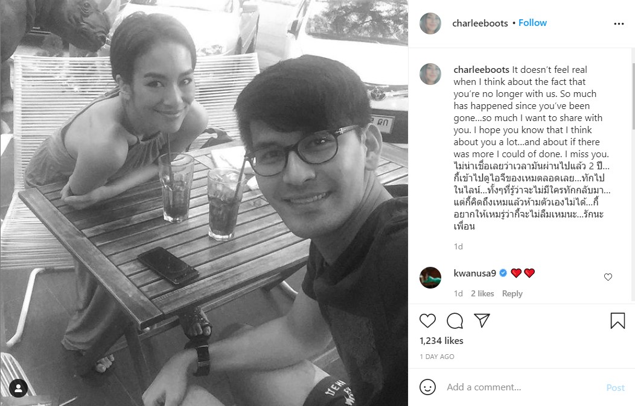635x406 pixels.
Task: Save the post with the bookmark icon
Action: click(x=617, y=320)
